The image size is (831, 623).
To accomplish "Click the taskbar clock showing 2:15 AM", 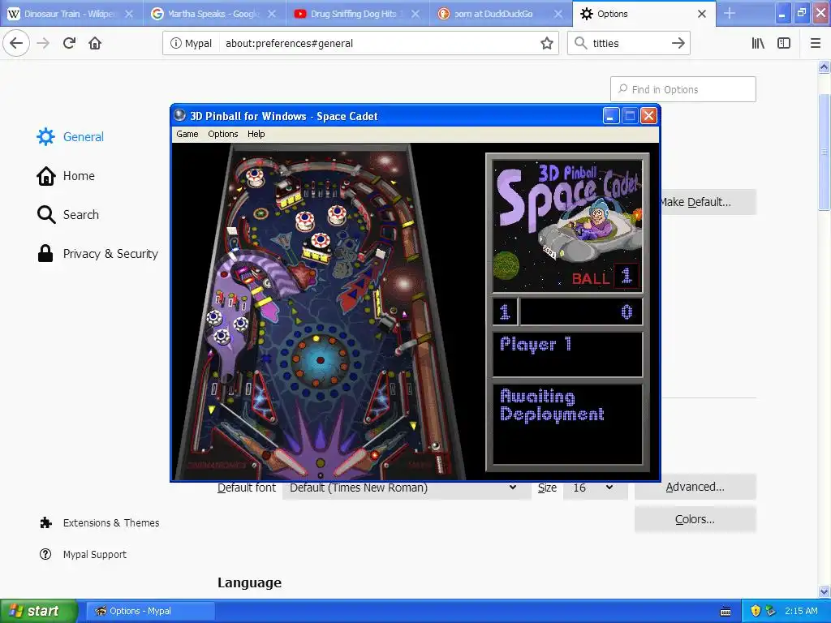I will pyautogui.click(x=801, y=611).
